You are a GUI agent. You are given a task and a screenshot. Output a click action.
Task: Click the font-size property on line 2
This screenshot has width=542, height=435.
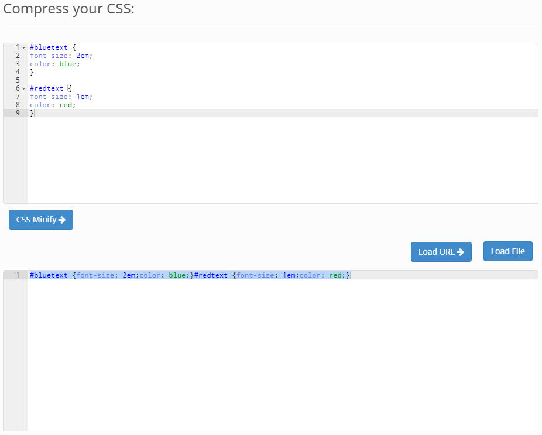[x=49, y=56]
